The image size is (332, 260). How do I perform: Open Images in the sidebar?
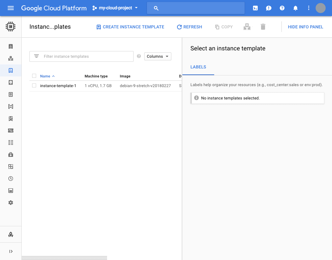coord(11,106)
